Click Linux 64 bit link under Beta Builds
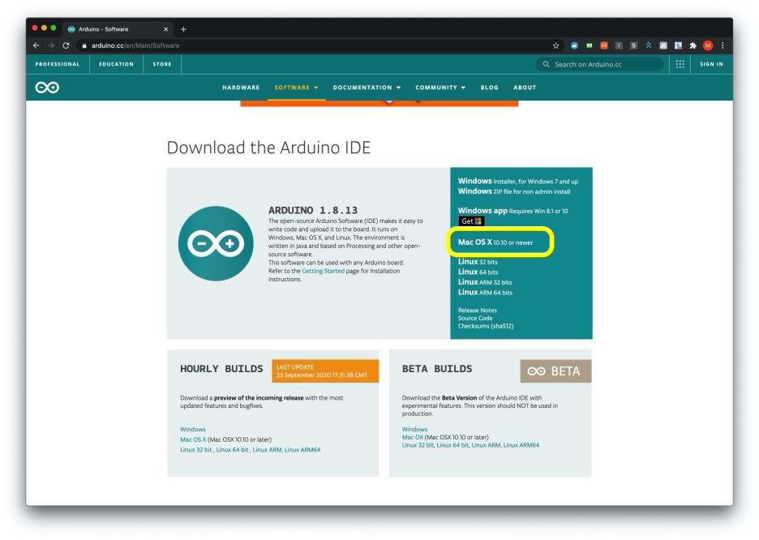Viewport: 759px width, 540px height. 452,445
